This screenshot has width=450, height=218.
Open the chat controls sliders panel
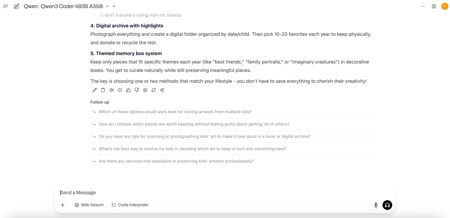click(x=434, y=6)
